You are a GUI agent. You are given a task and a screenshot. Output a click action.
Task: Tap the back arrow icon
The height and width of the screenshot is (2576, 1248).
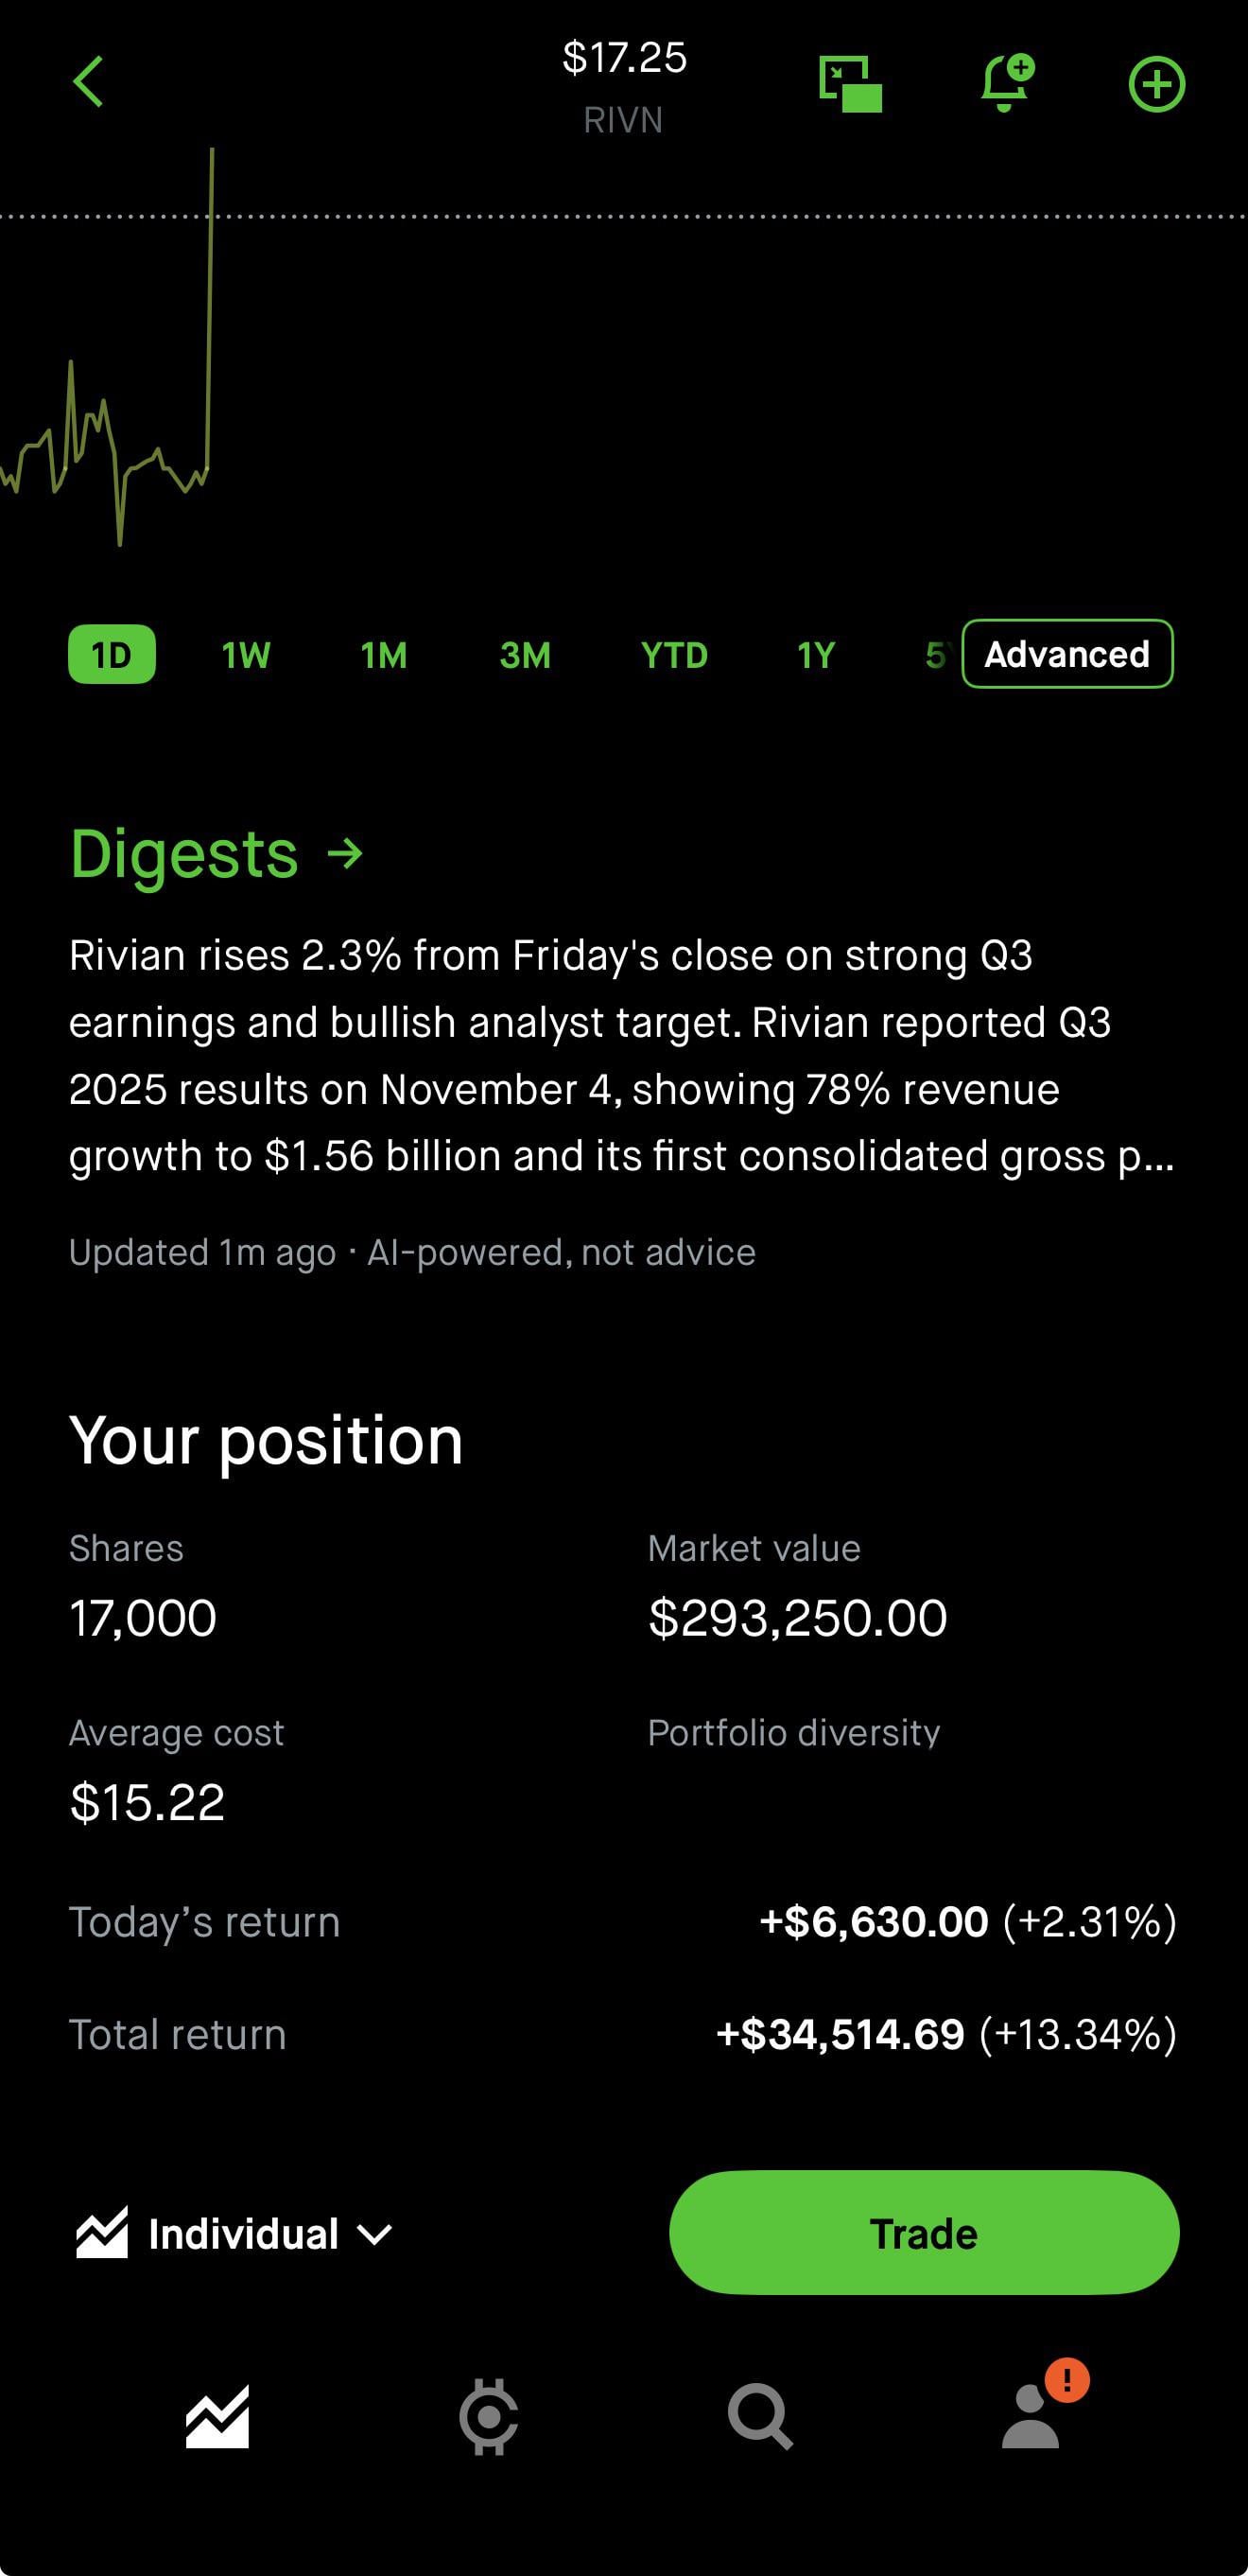coord(89,82)
